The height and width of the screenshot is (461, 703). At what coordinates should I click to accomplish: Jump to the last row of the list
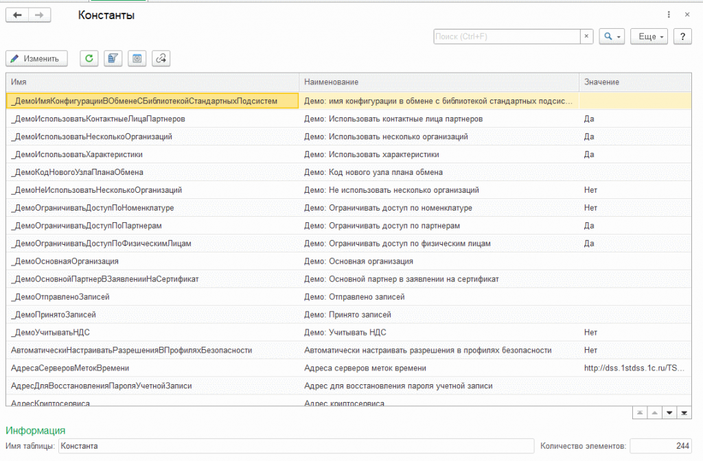(x=684, y=412)
